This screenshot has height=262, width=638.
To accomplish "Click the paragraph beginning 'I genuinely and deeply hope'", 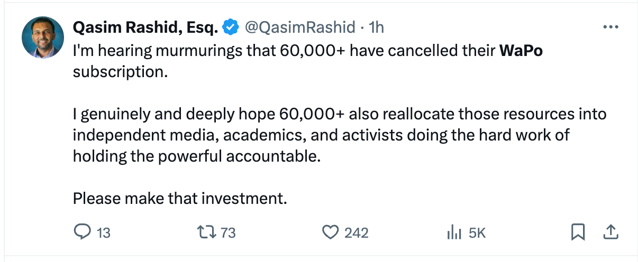I will point(339,135).
